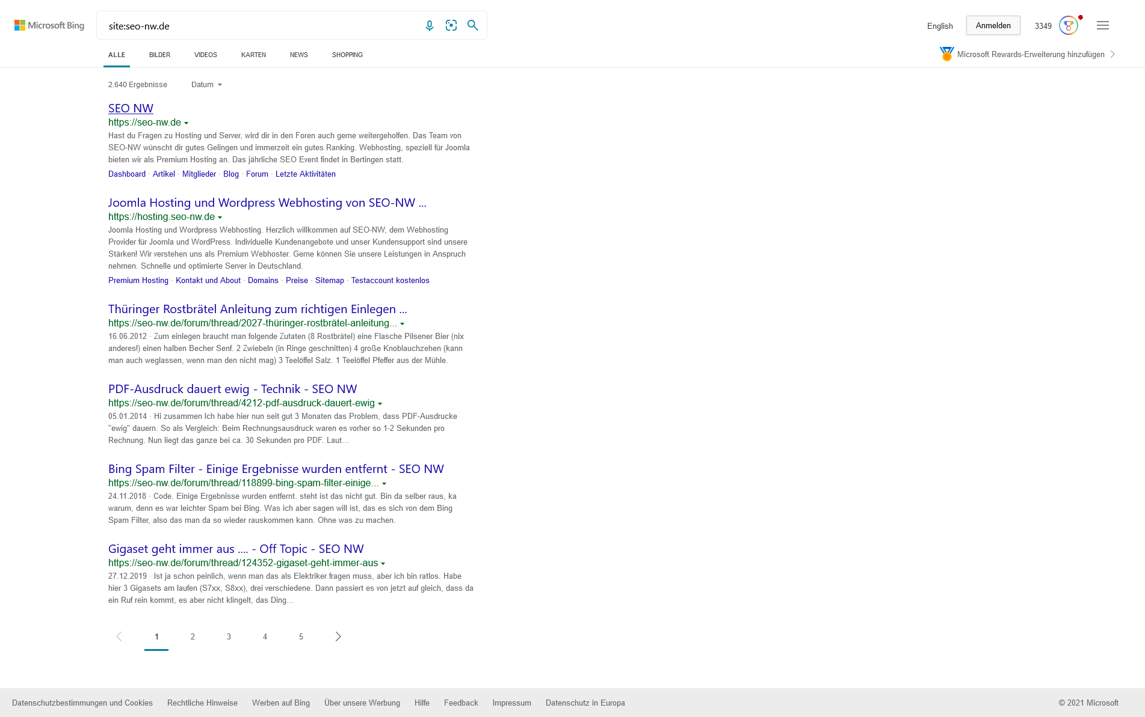Go to next results page arrow
This screenshot has height=717, width=1145.
point(338,636)
